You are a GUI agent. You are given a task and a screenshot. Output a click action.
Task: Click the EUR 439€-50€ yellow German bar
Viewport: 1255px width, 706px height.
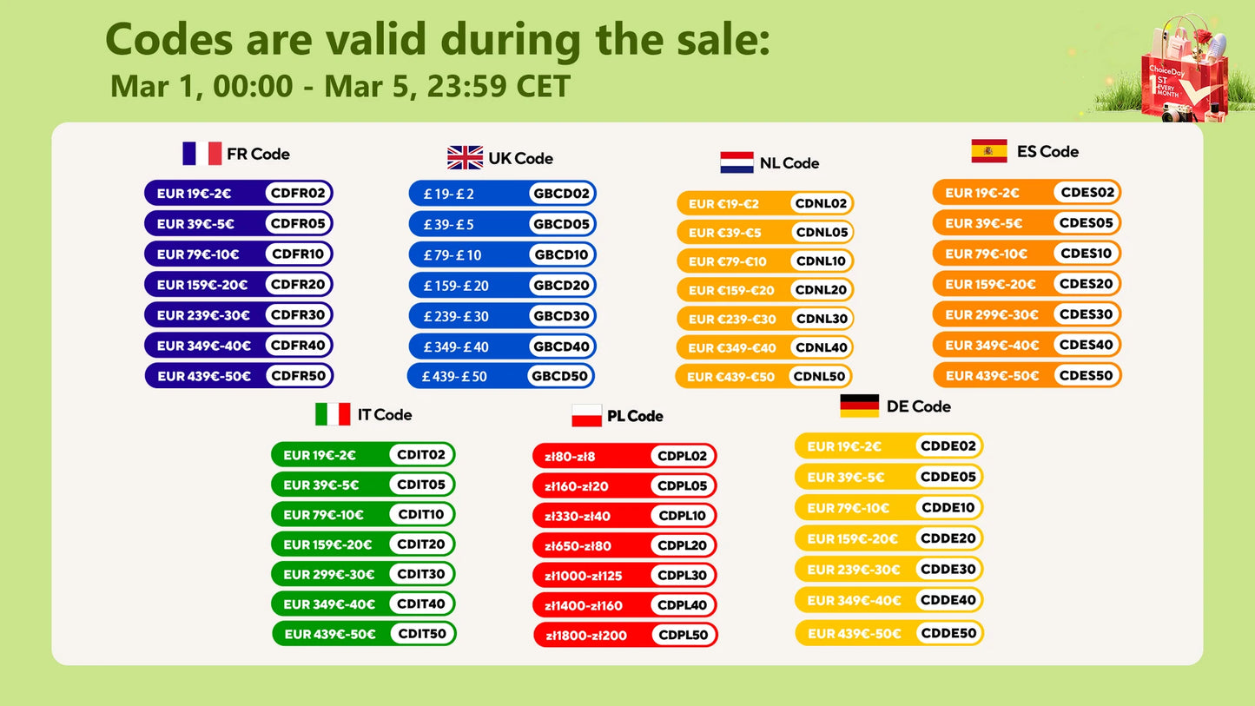tap(855, 634)
